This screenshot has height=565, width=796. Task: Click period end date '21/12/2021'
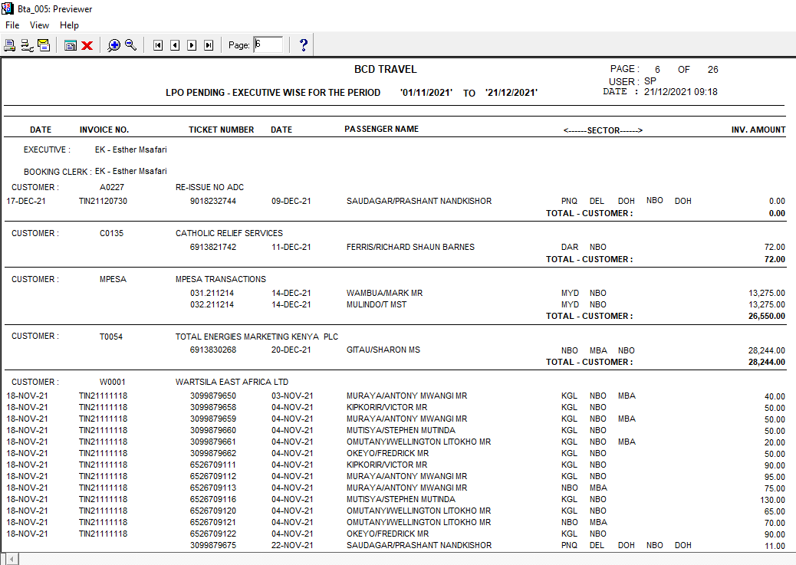pyautogui.click(x=511, y=93)
